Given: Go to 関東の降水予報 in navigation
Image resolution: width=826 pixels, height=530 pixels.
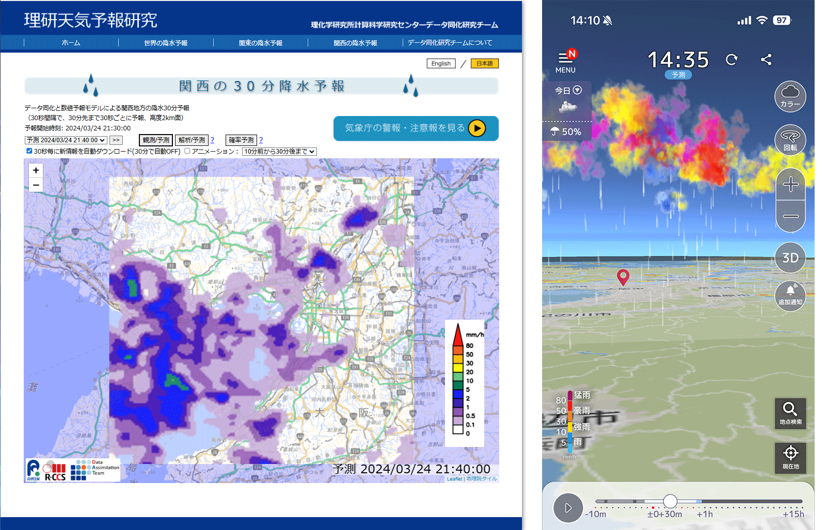Looking at the screenshot, I should 260,43.
